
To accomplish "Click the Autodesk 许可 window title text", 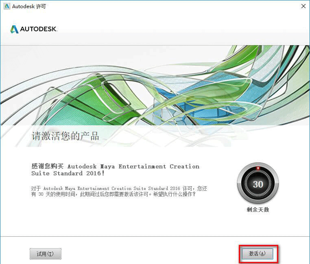I will [x=29, y=7].
